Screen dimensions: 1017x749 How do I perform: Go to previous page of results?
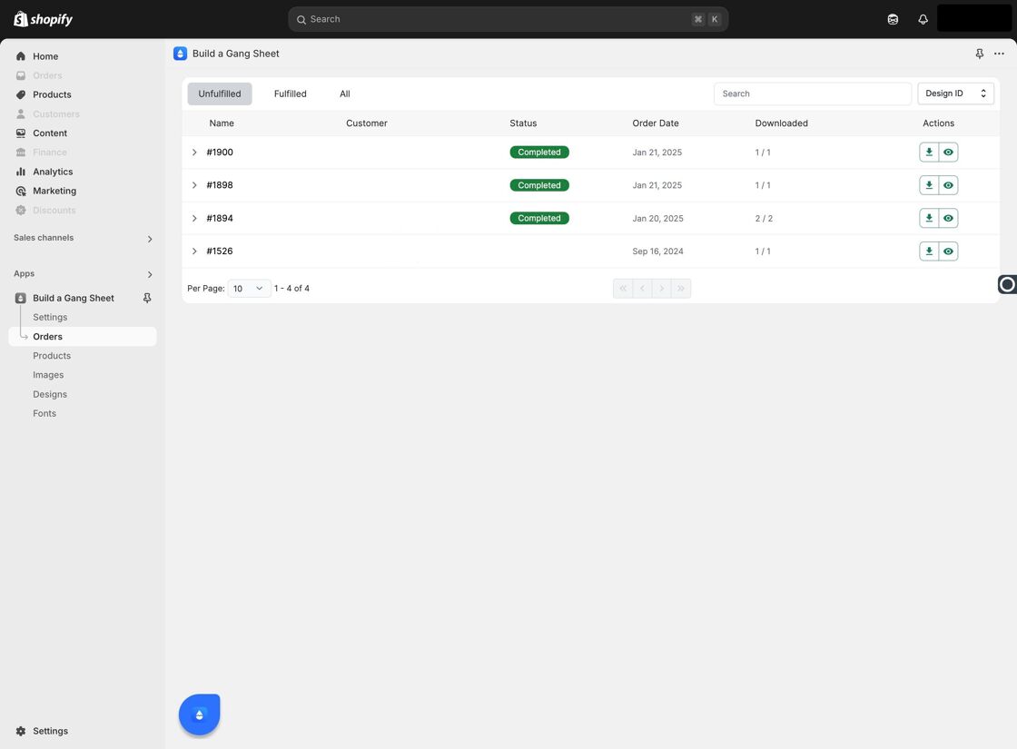(x=642, y=289)
